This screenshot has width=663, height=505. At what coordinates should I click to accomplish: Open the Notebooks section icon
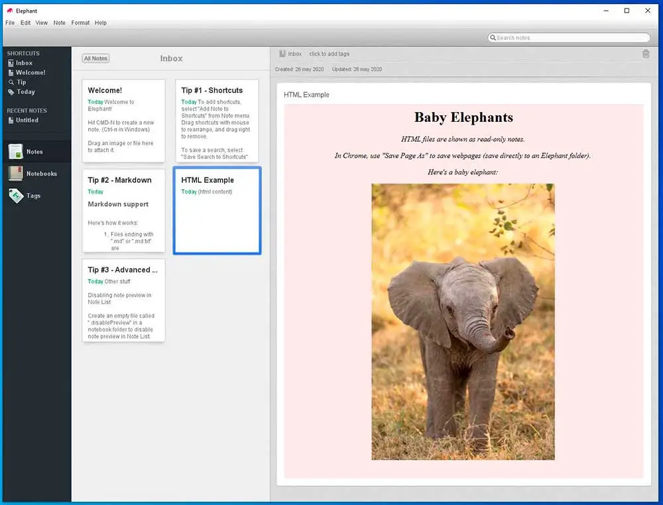click(16, 174)
